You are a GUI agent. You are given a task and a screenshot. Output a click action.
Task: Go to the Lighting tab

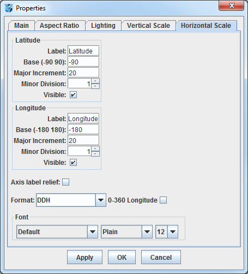(103, 26)
